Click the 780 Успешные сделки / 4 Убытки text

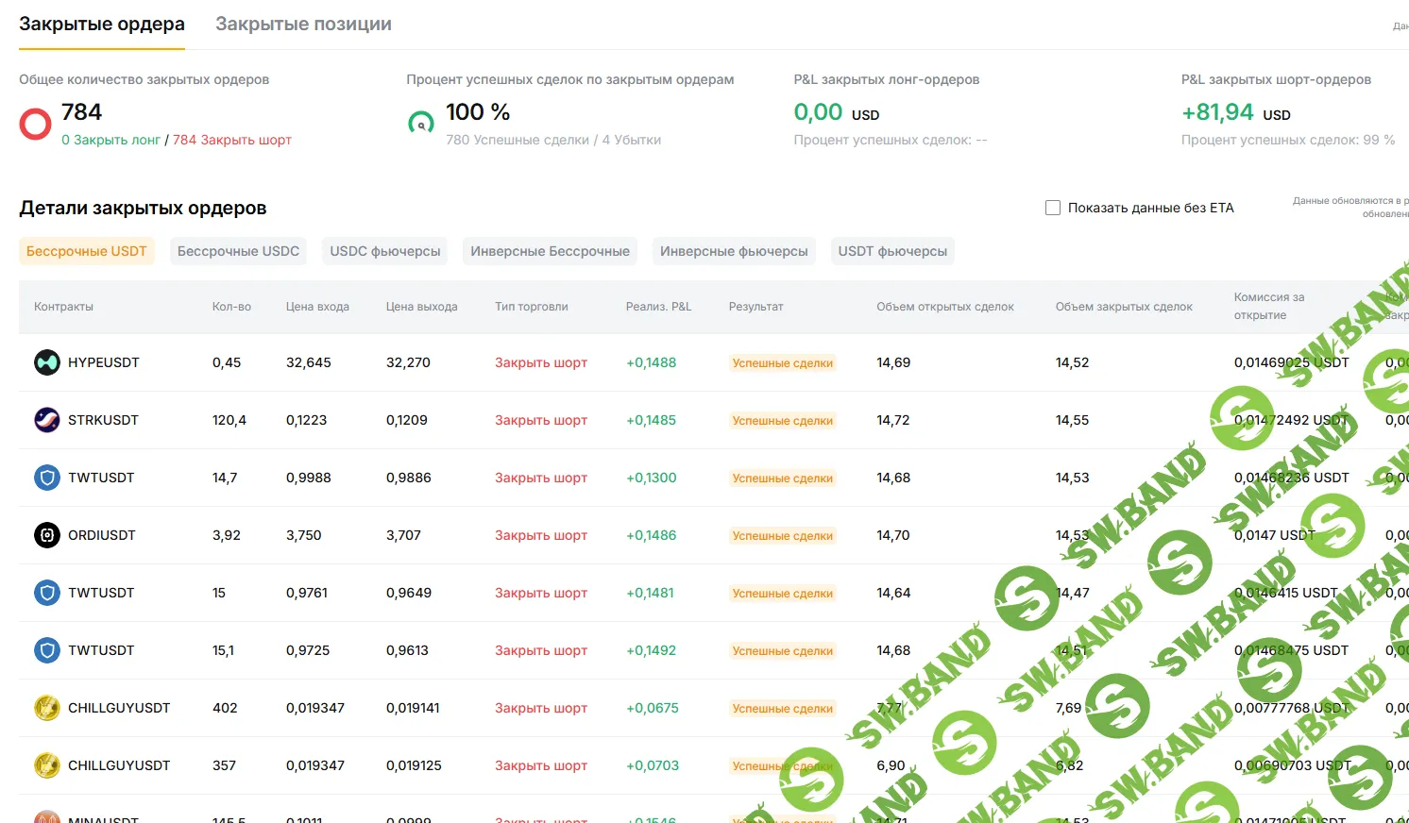(x=553, y=140)
